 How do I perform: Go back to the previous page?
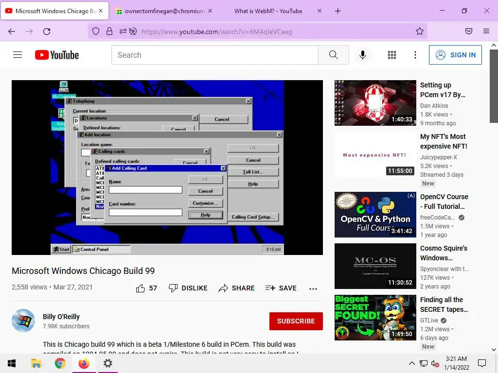tap(12, 32)
